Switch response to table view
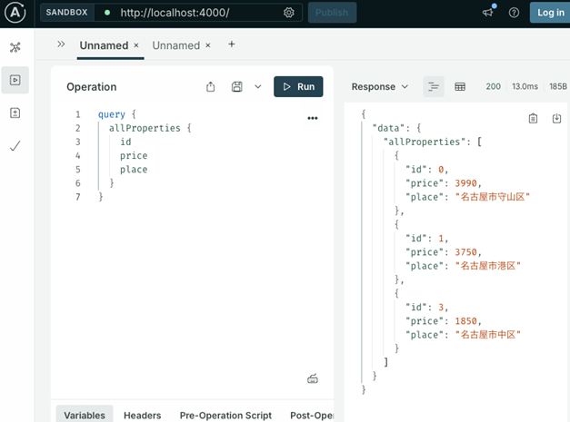This screenshot has height=422, width=570. pyautogui.click(x=460, y=87)
